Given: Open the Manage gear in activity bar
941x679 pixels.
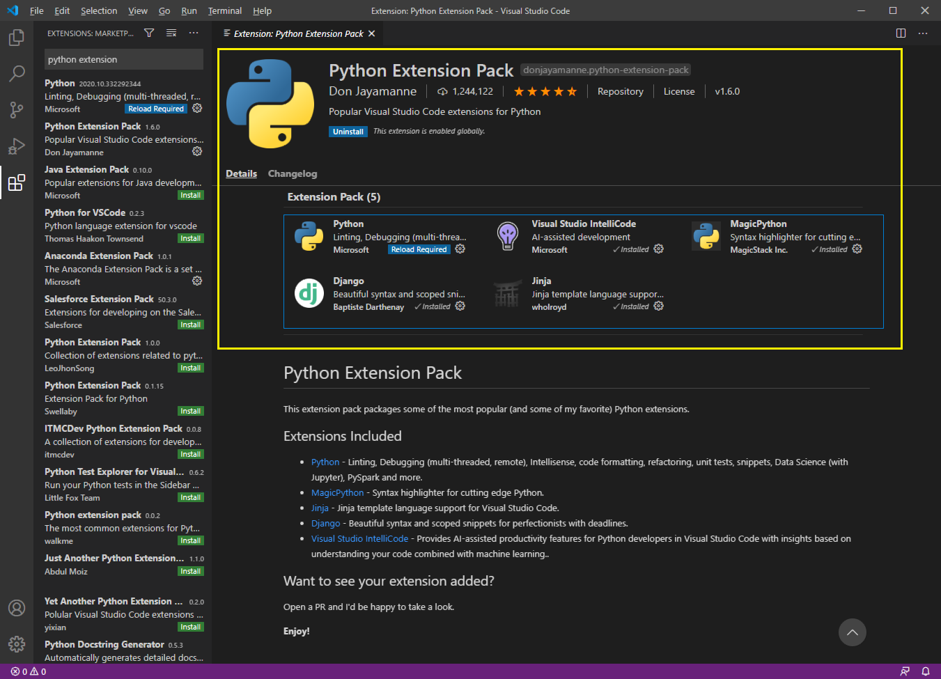Looking at the screenshot, I should 17,644.
